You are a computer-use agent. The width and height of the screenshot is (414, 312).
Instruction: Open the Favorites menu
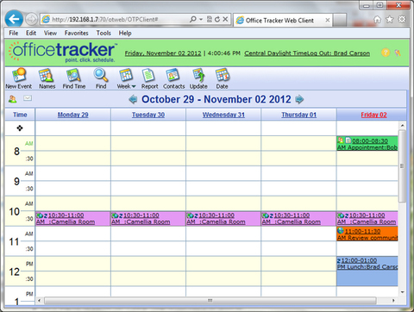pyautogui.click(x=76, y=33)
